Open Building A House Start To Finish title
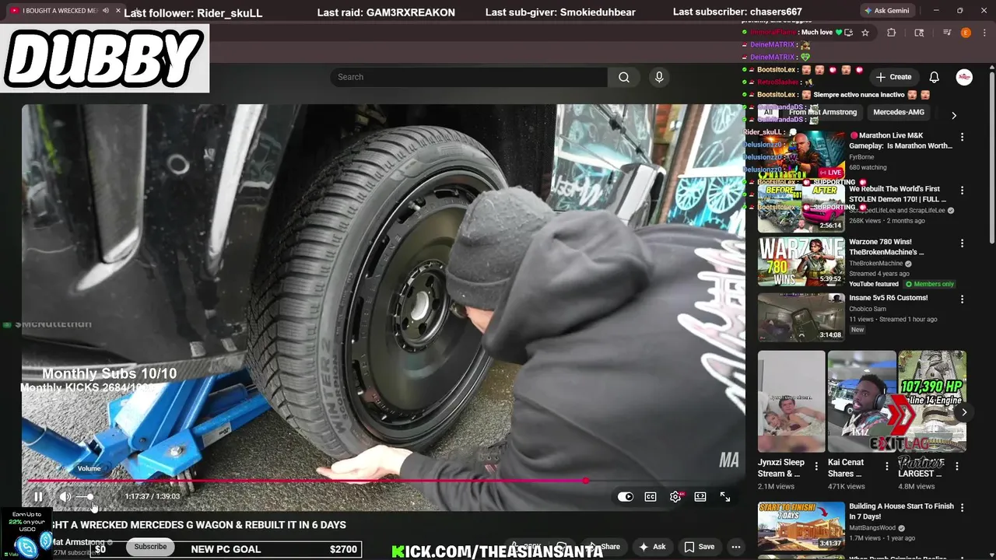Image resolution: width=996 pixels, height=560 pixels. click(x=901, y=511)
